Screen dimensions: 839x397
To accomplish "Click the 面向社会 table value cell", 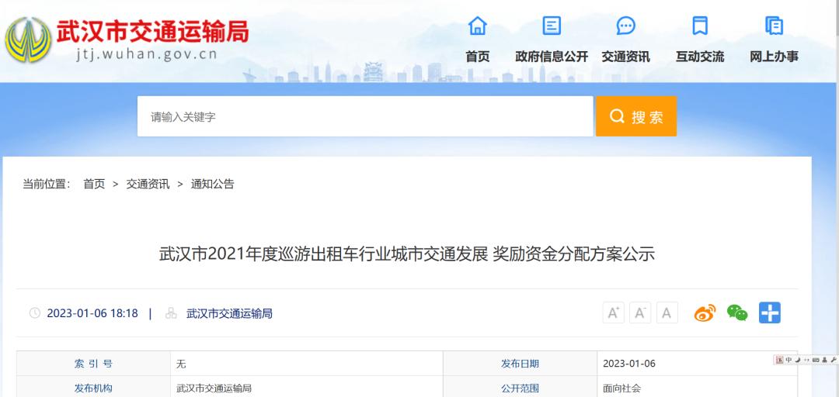I will tap(697, 387).
